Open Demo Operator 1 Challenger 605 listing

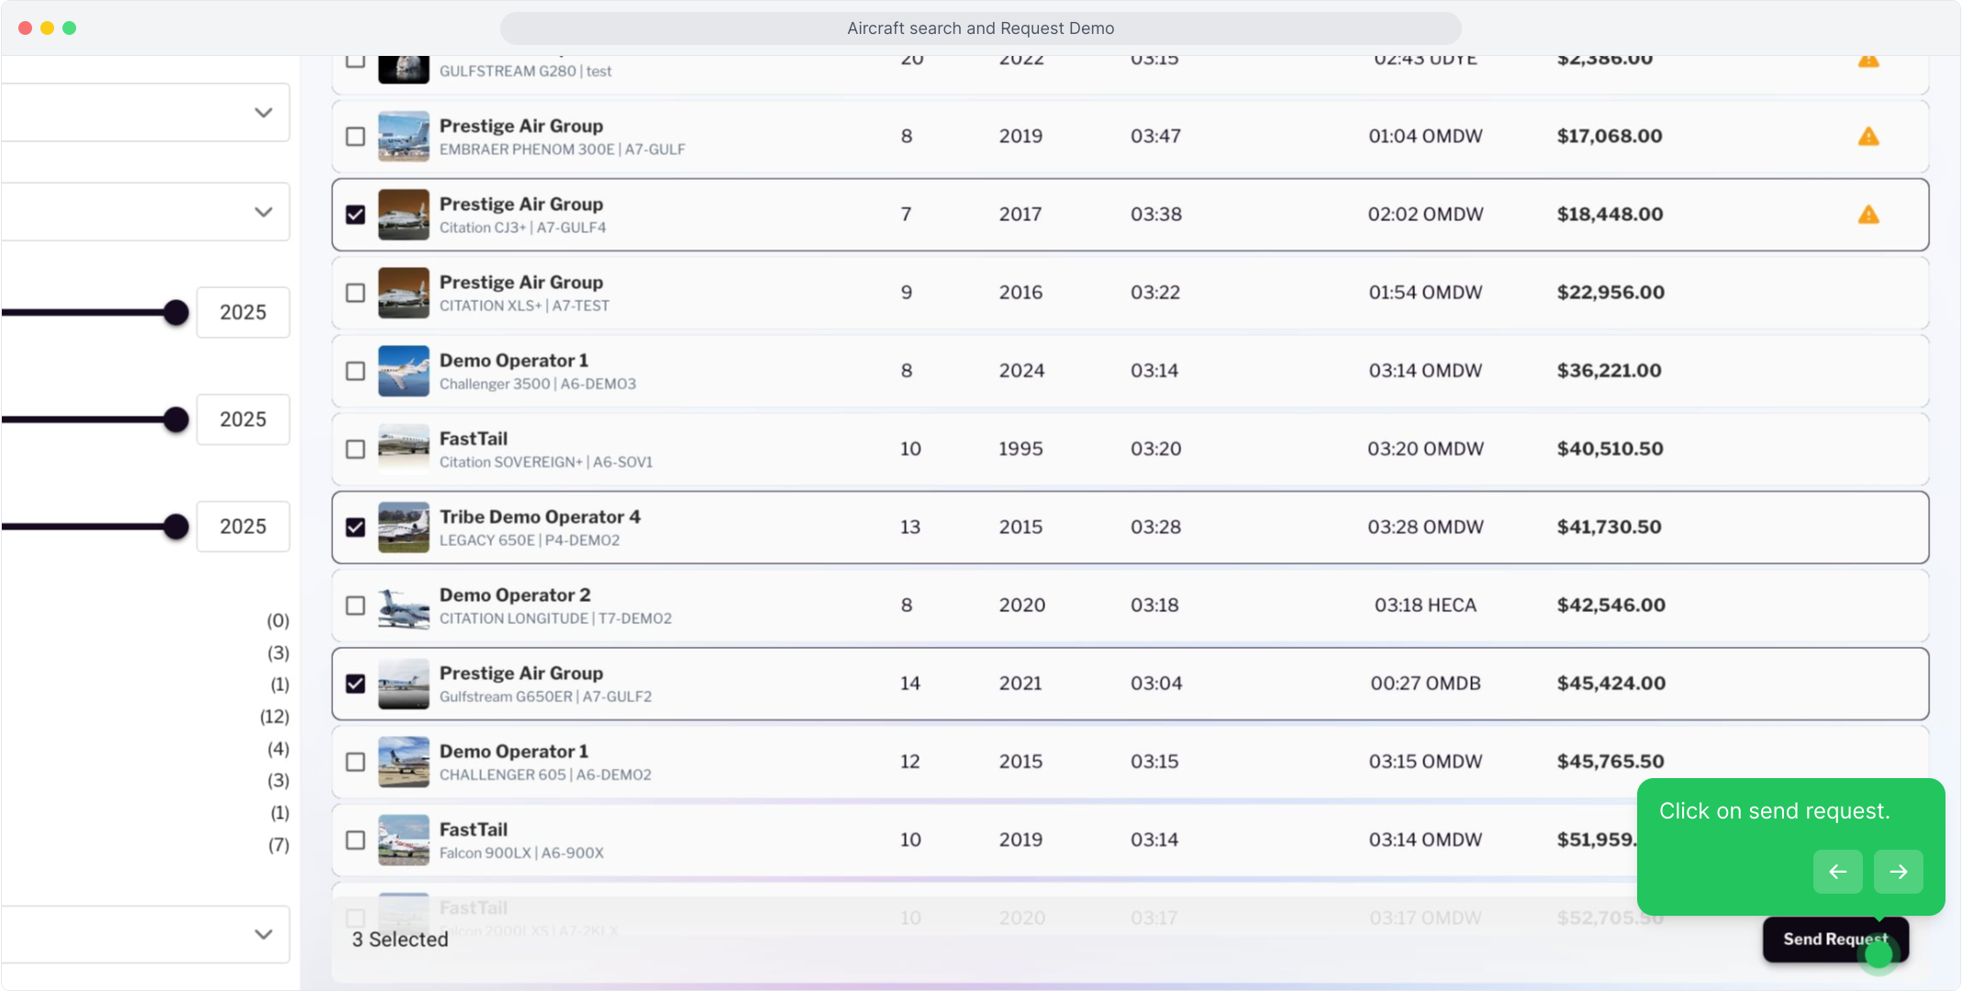(514, 752)
